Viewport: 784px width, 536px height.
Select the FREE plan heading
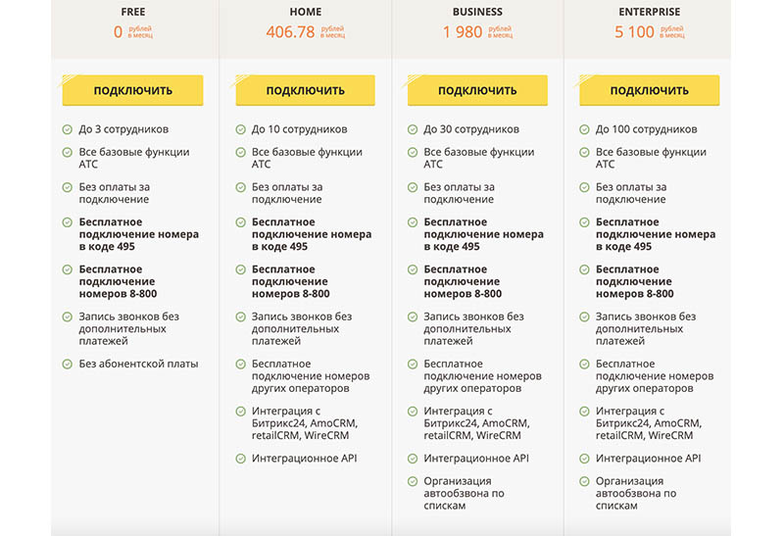tap(132, 12)
